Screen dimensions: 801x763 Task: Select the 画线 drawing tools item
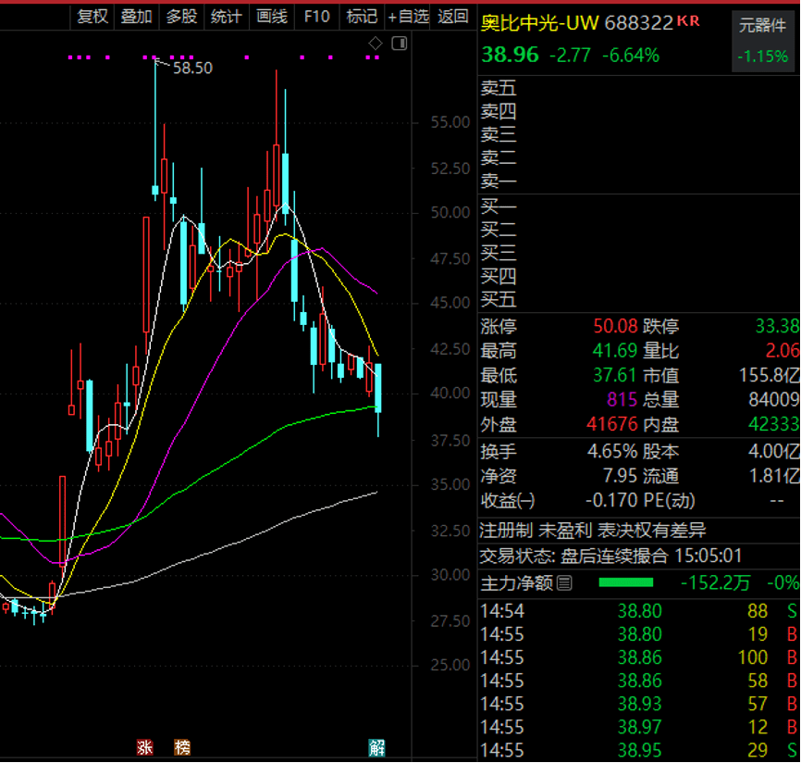click(272, 16)
